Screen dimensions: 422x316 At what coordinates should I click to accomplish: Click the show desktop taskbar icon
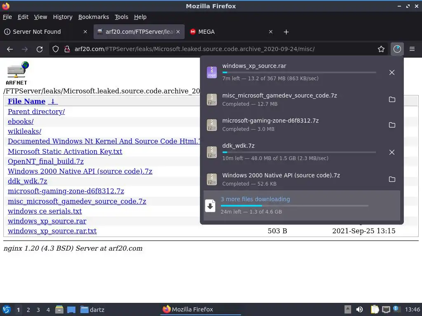[71, 309]
